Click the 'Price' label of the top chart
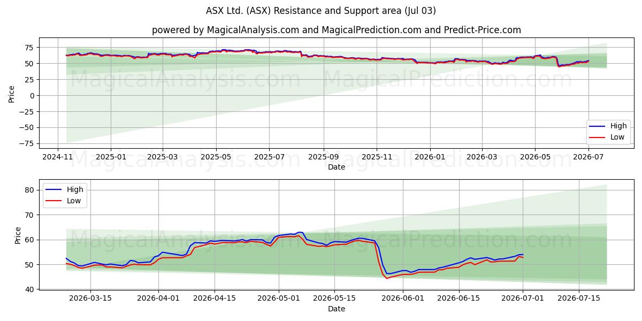642x321 pixels. tap(12, 94)
